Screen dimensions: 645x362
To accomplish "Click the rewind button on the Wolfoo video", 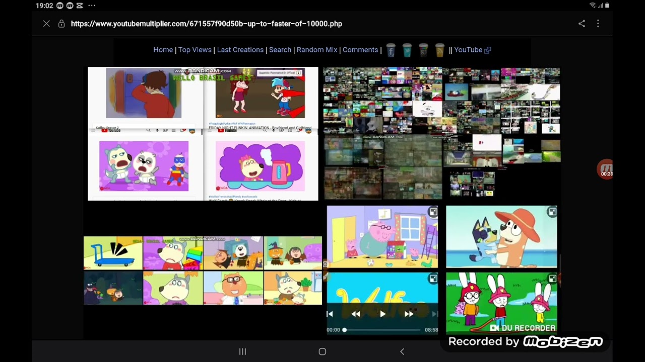I will pyautogui.click(x=356, y=314).
